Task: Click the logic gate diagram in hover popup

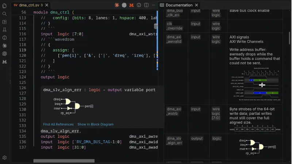Action: (73, 106)
